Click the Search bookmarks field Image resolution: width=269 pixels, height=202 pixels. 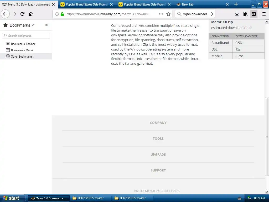(26, 36)
